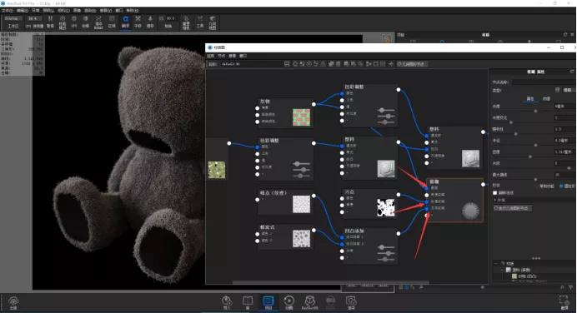Select the Dolly camera tool in ribbon

tap(150, 22)
